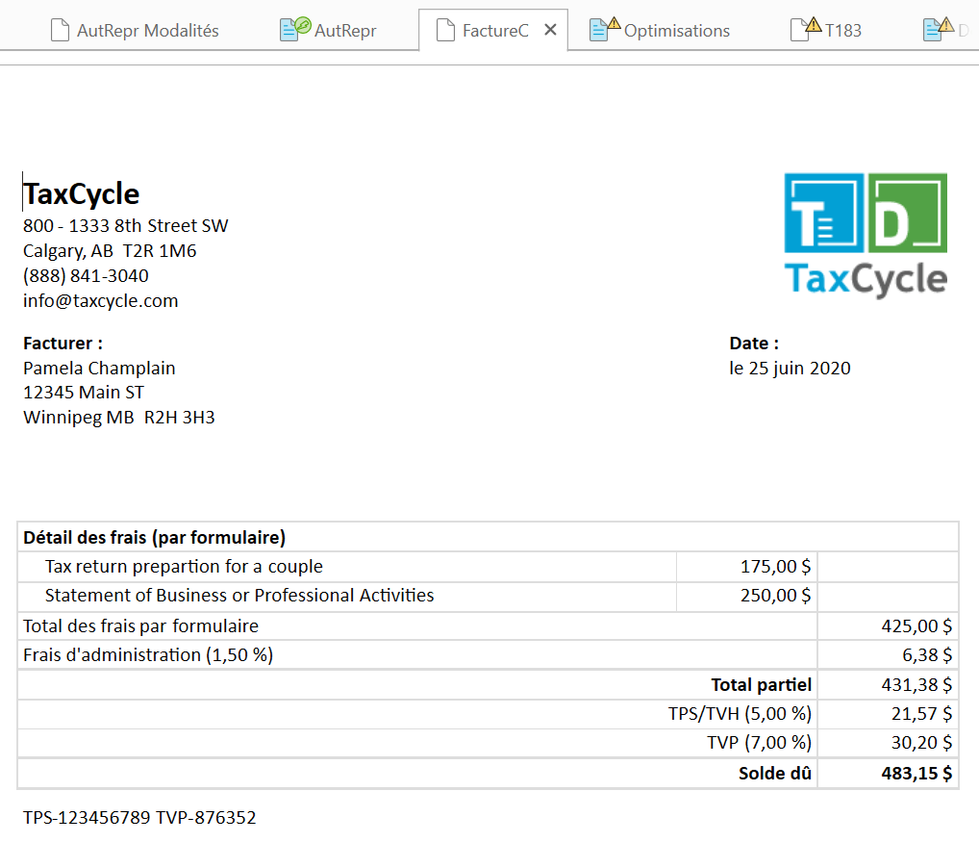
Task: Click the TPS/TVH (5,00 %) label
Action: point(740,713)
